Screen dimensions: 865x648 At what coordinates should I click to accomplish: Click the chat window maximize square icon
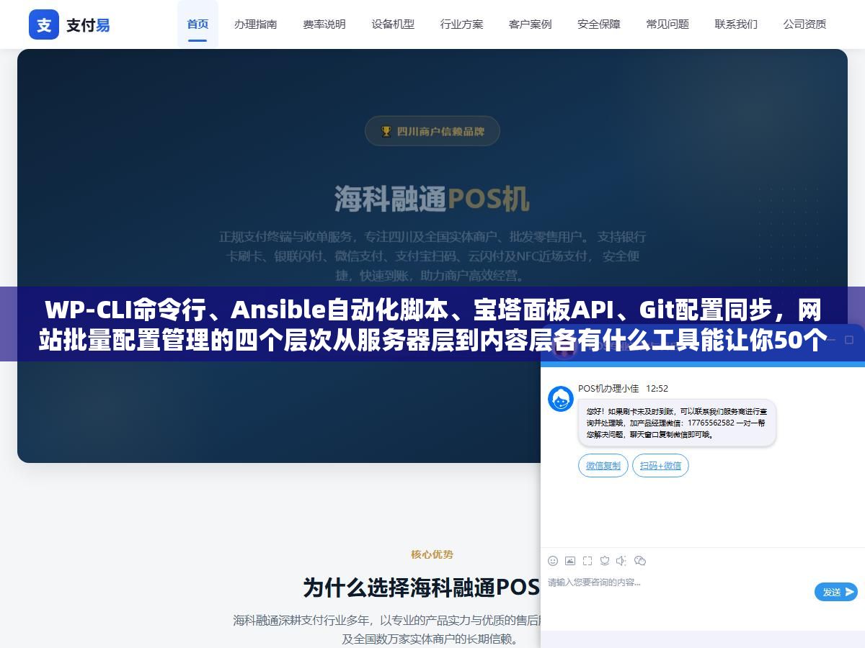850,340
